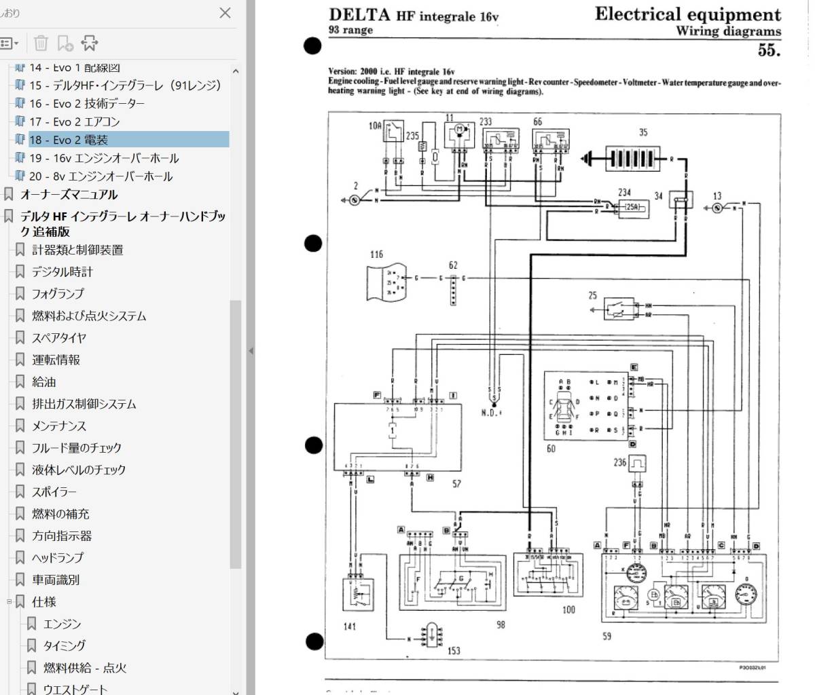The image size is (815, 695).
Task: Open the オーナーズマニュアル bookmark
Action: [x=69, y=195]
